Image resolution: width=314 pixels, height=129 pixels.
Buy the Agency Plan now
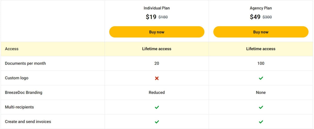pyautogui.click(x=261, y=32)
